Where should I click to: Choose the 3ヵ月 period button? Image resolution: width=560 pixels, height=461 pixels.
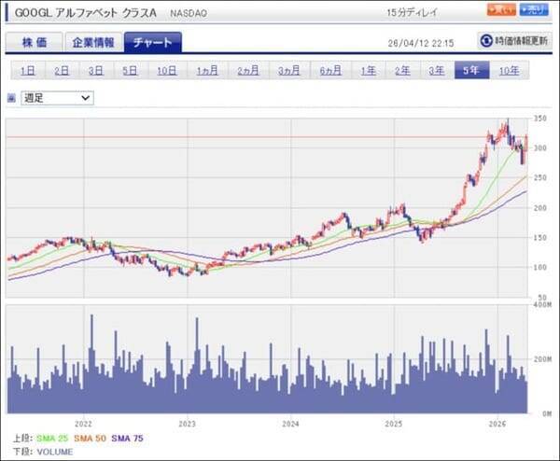point(287,70)
